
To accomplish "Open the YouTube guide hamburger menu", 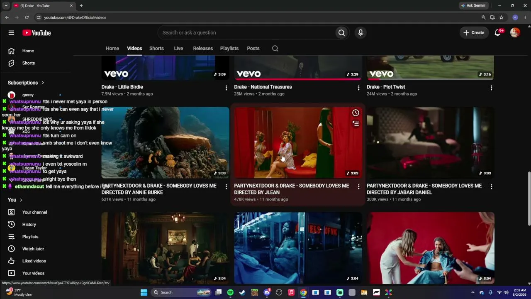I will [x=11, y=33].
